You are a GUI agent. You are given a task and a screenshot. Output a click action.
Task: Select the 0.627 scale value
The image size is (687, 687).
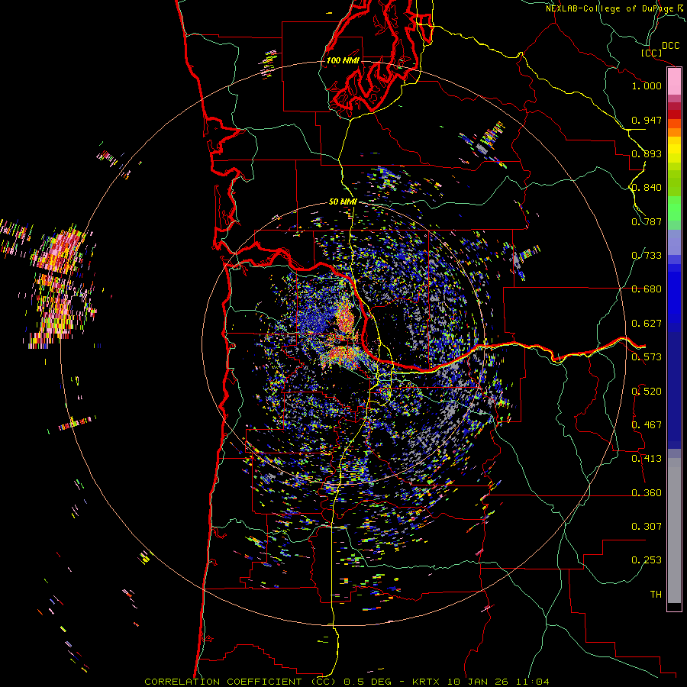pyautogui.click(x=647, y=324)
